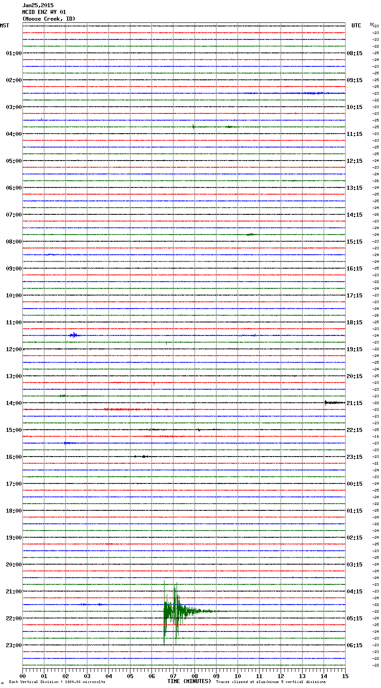Click the 06:15 UTC time label
Screen dimensions: 381x688
pyautogui.click(x=355, y=645)
